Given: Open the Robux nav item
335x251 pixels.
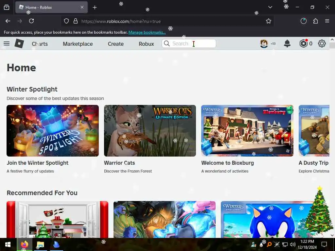Looking at the screenshot, I should [146, 44].
